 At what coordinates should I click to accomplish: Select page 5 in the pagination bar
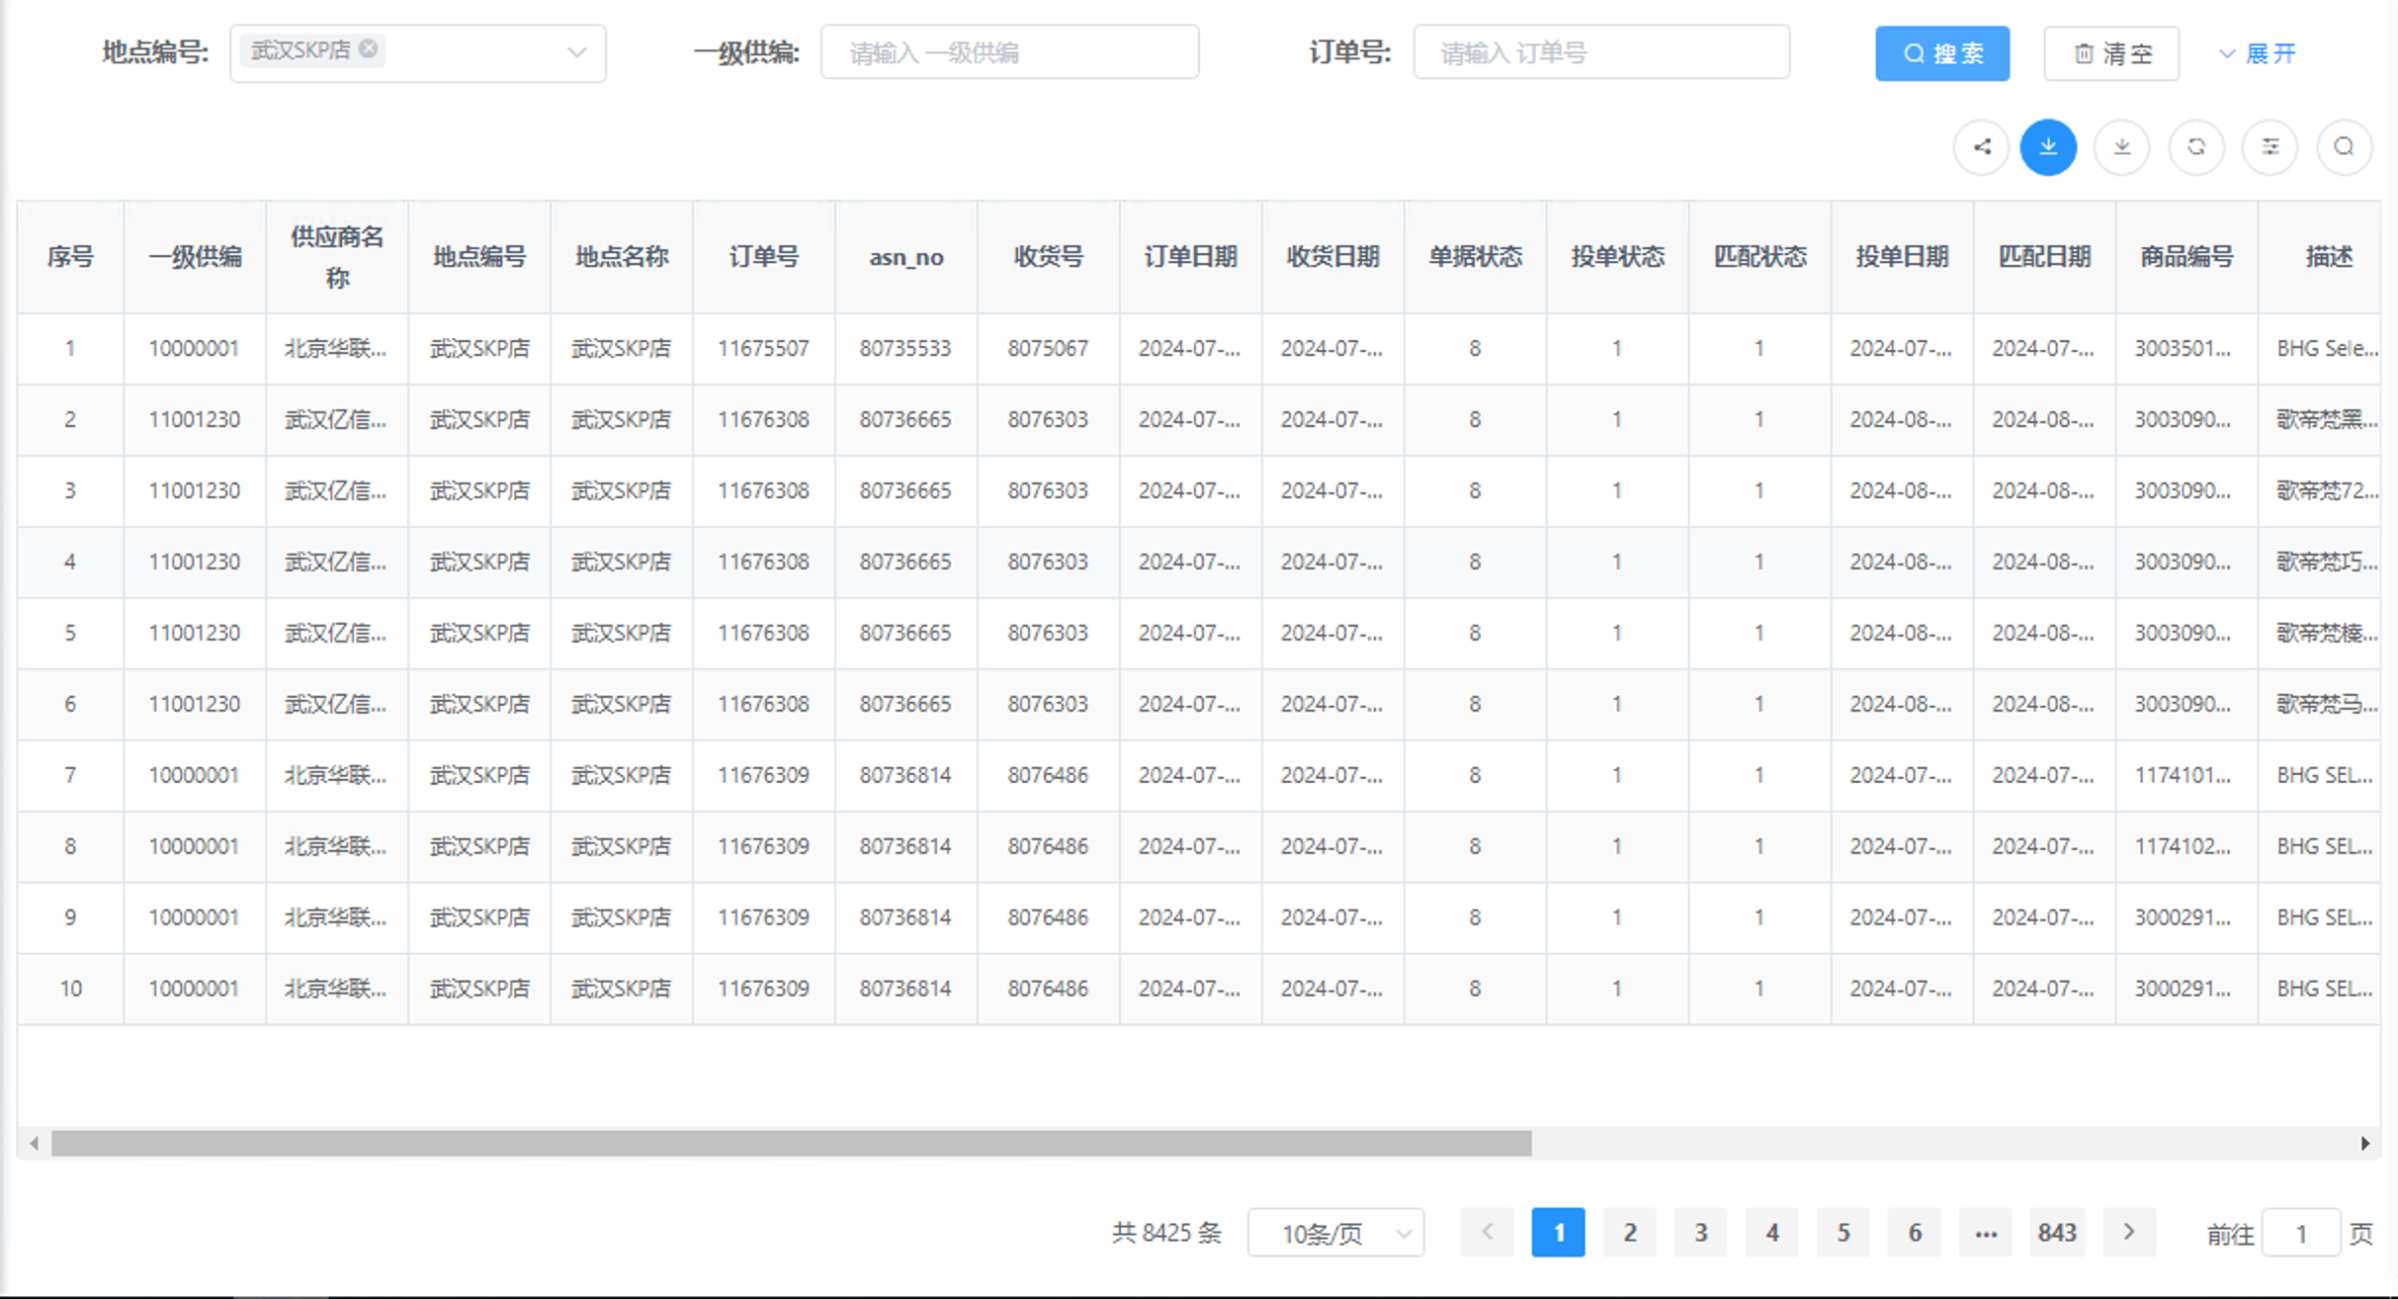pos(1842,1233)
